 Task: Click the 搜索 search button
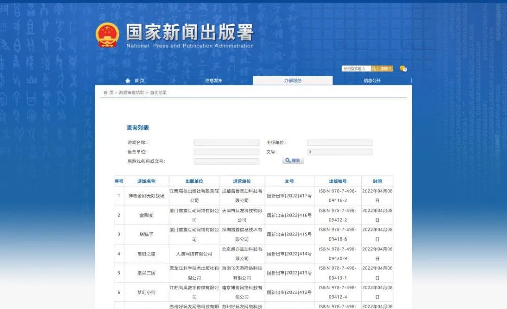(x=293, y=160)
